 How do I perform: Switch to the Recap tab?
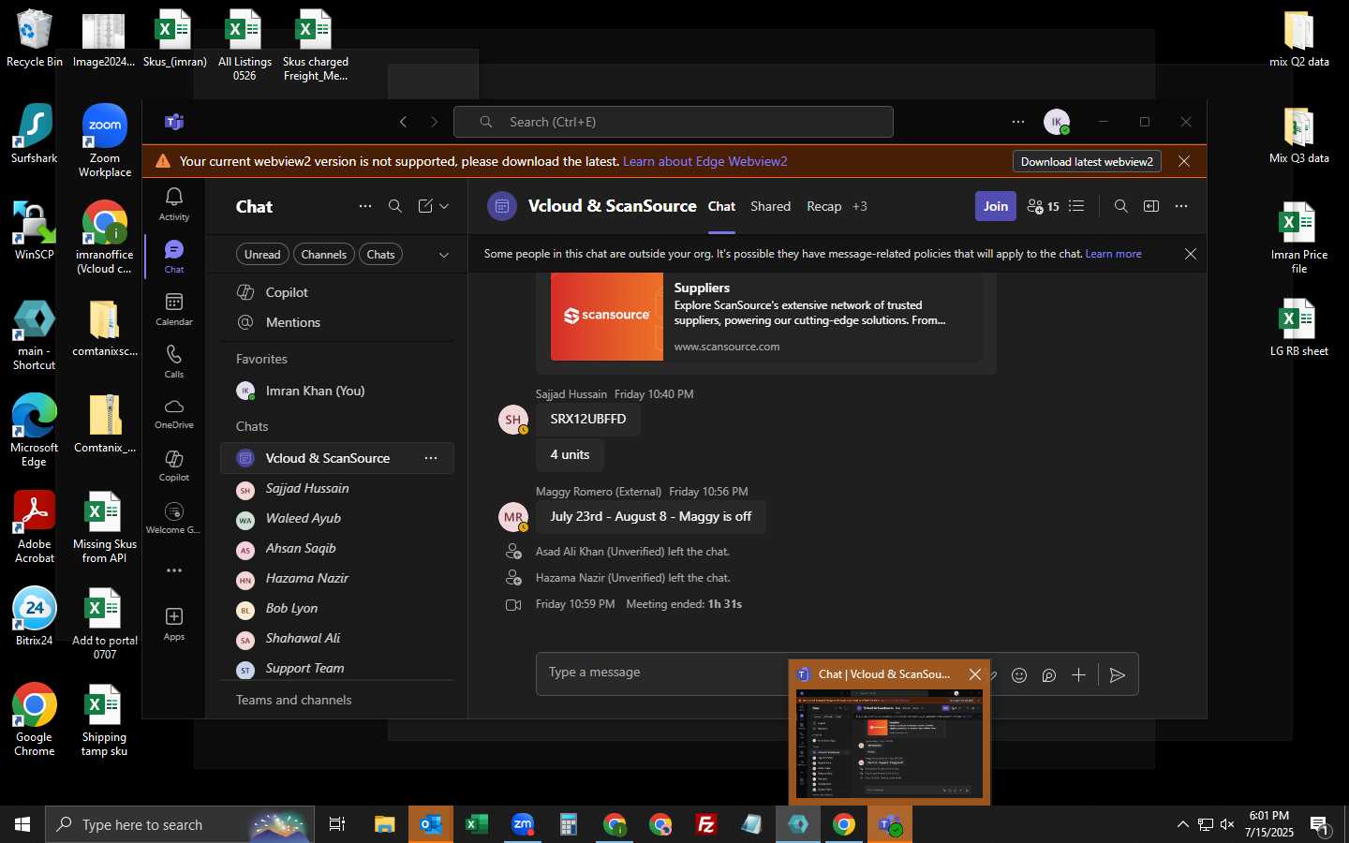(x=824, y=206)
